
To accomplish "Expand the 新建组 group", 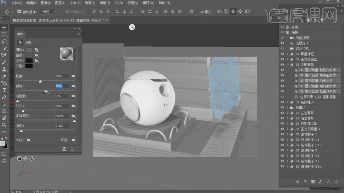I will click(x=288, y=108).
